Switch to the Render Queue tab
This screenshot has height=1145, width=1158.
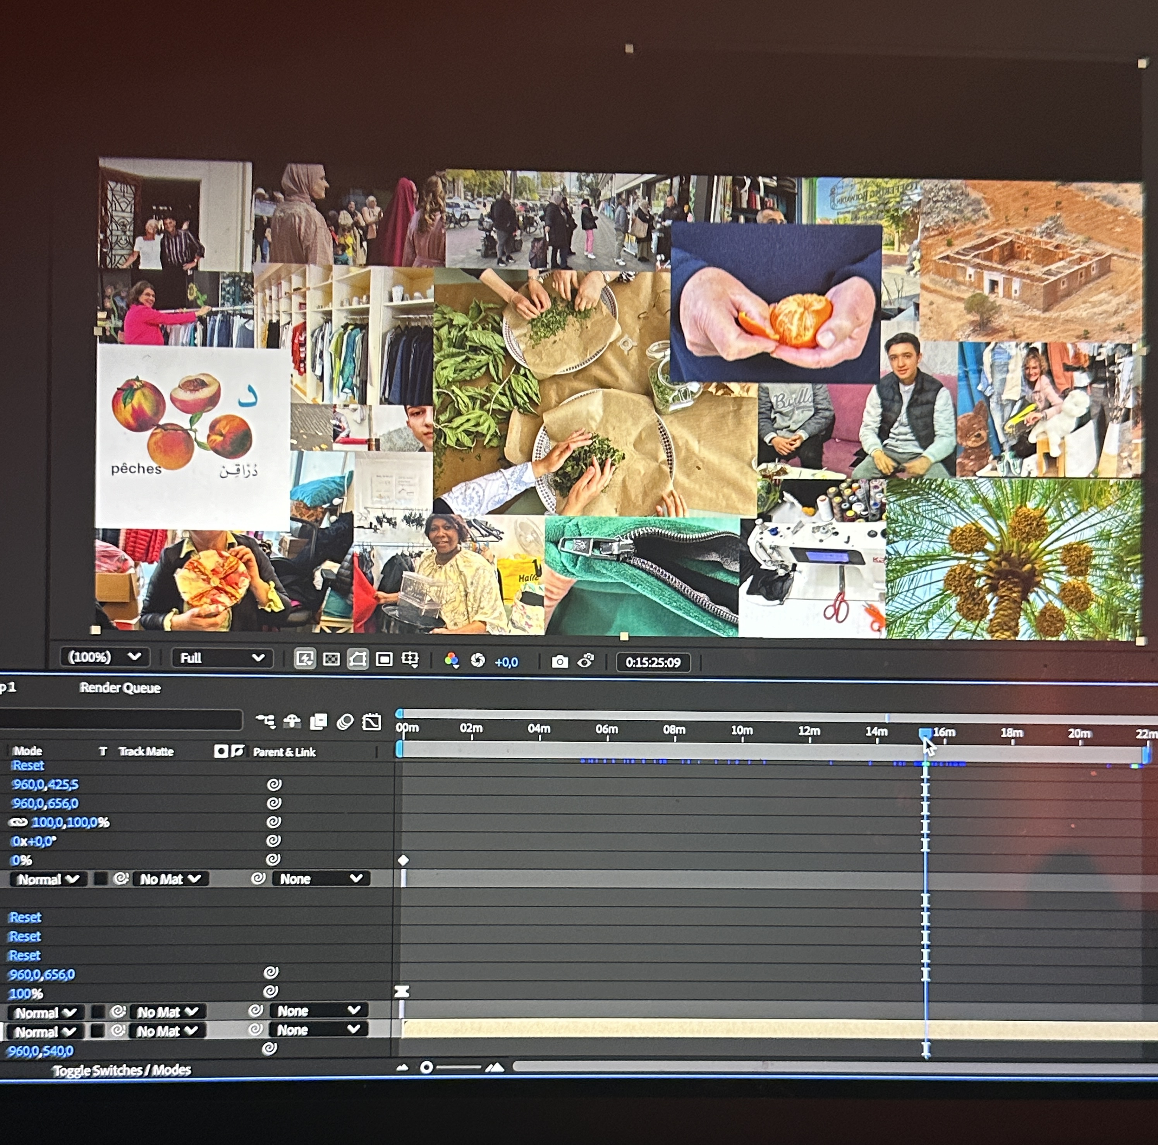pyautogui.click(x=120, y=688)
